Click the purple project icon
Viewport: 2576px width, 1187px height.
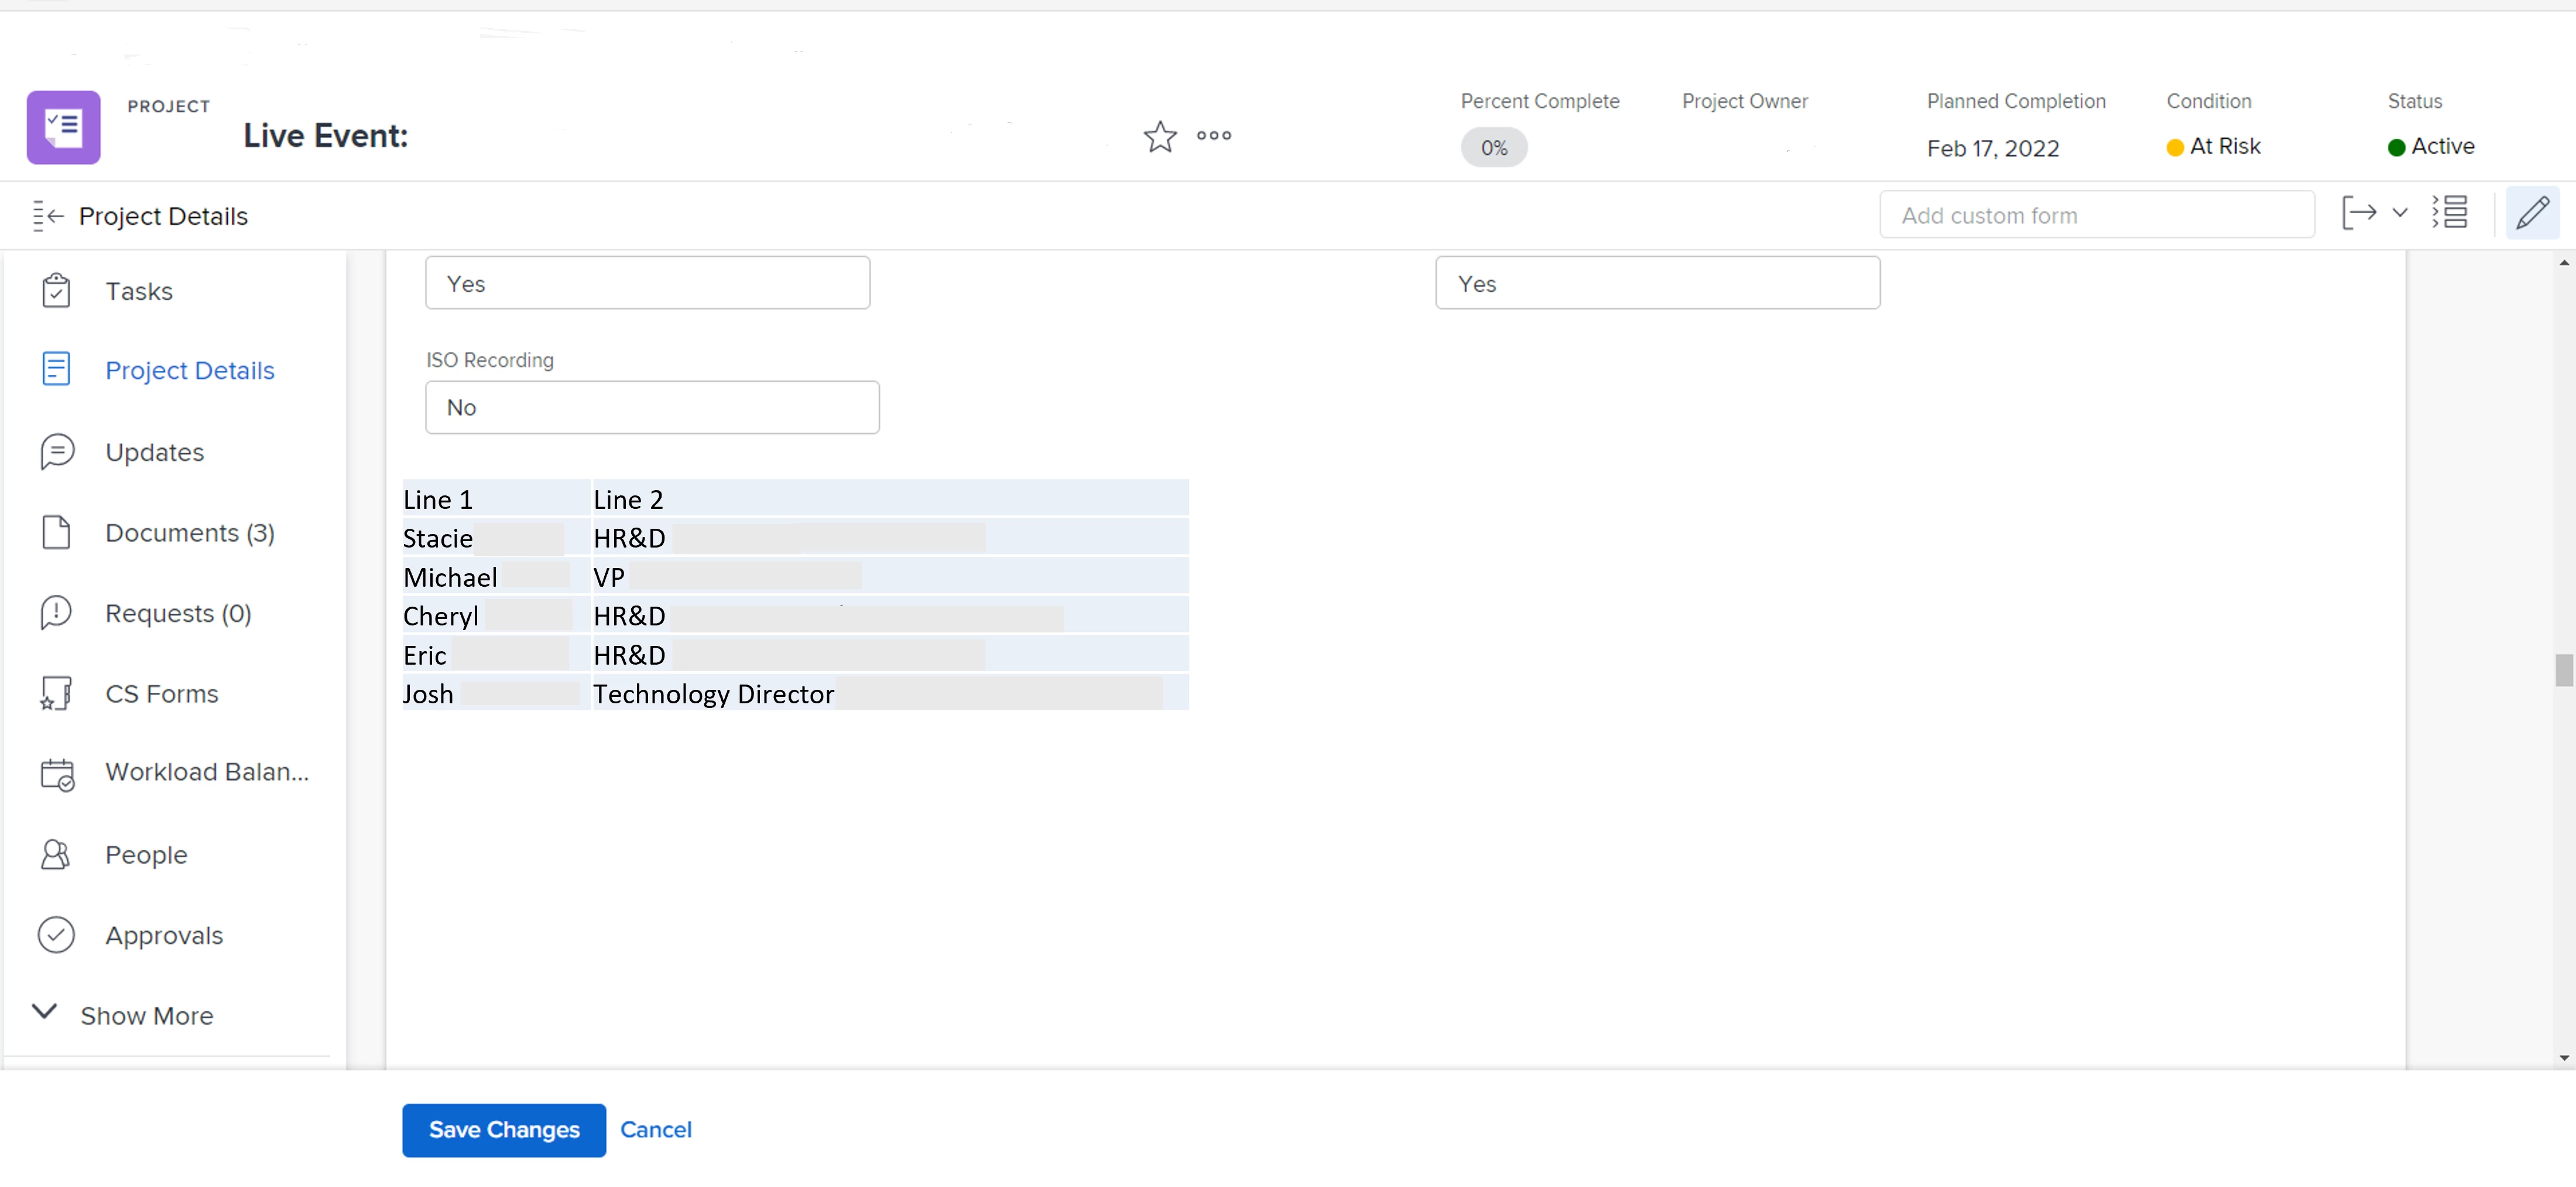63,128
